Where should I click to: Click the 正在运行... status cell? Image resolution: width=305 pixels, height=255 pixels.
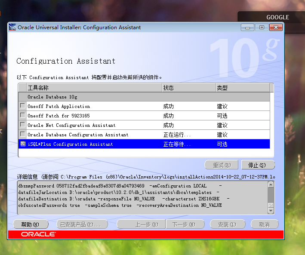(177, 135)
